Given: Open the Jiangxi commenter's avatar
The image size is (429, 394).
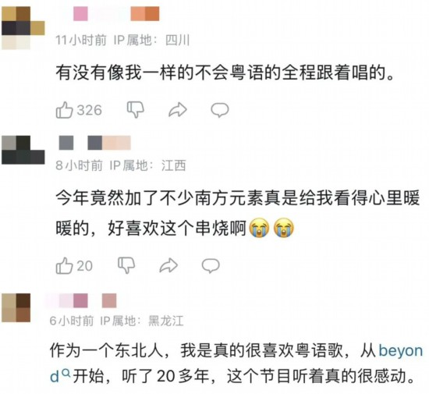Looking at the screenshot, I should 23,150.
